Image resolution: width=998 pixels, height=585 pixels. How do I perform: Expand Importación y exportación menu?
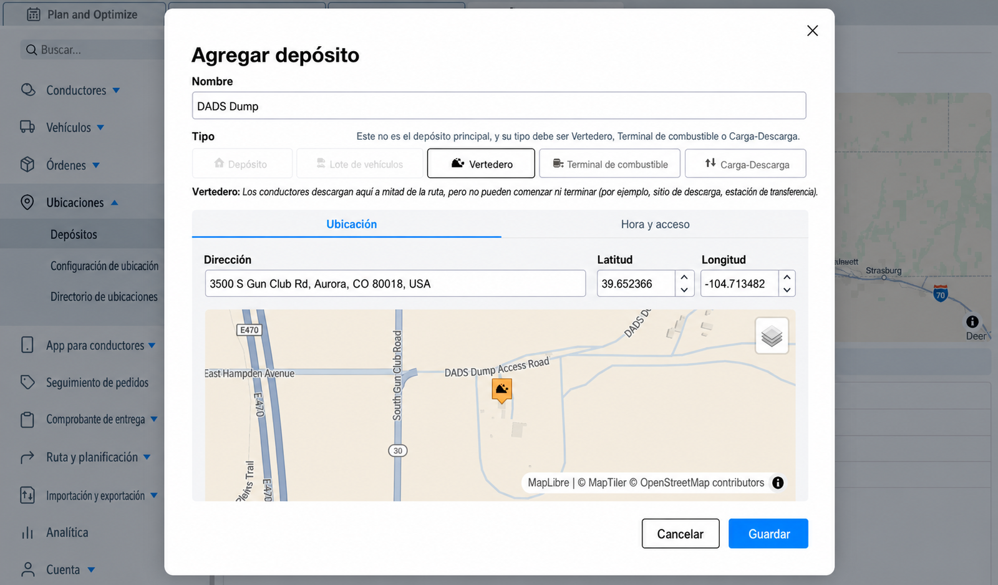pos(154,495)
